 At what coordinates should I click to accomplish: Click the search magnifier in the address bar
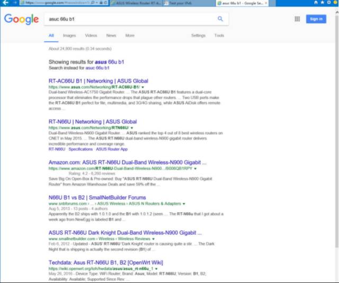click(93, 3)
